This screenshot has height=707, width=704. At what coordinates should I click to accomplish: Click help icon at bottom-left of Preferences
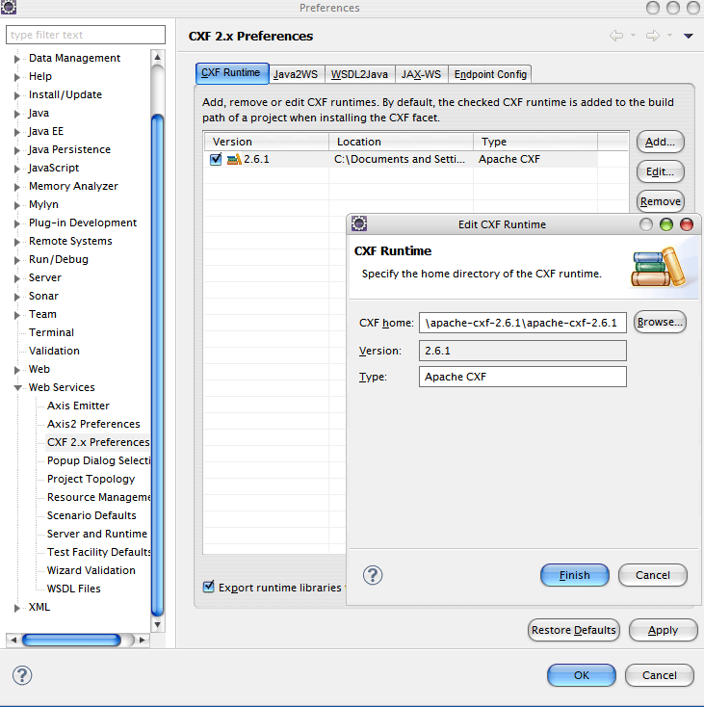click(x=22, y=675)
